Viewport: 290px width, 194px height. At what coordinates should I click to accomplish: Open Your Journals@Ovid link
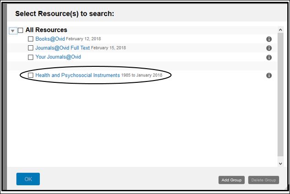58,57
